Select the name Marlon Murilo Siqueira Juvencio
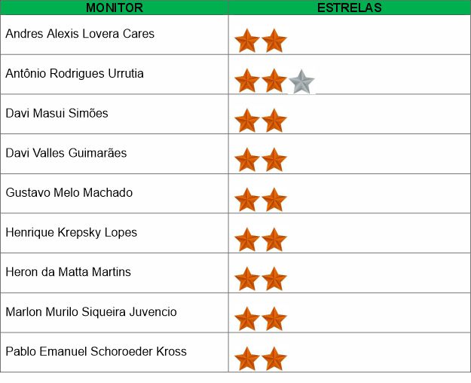Image resolution: width=471 pixels, height=383 pixels. click(91, 312)
